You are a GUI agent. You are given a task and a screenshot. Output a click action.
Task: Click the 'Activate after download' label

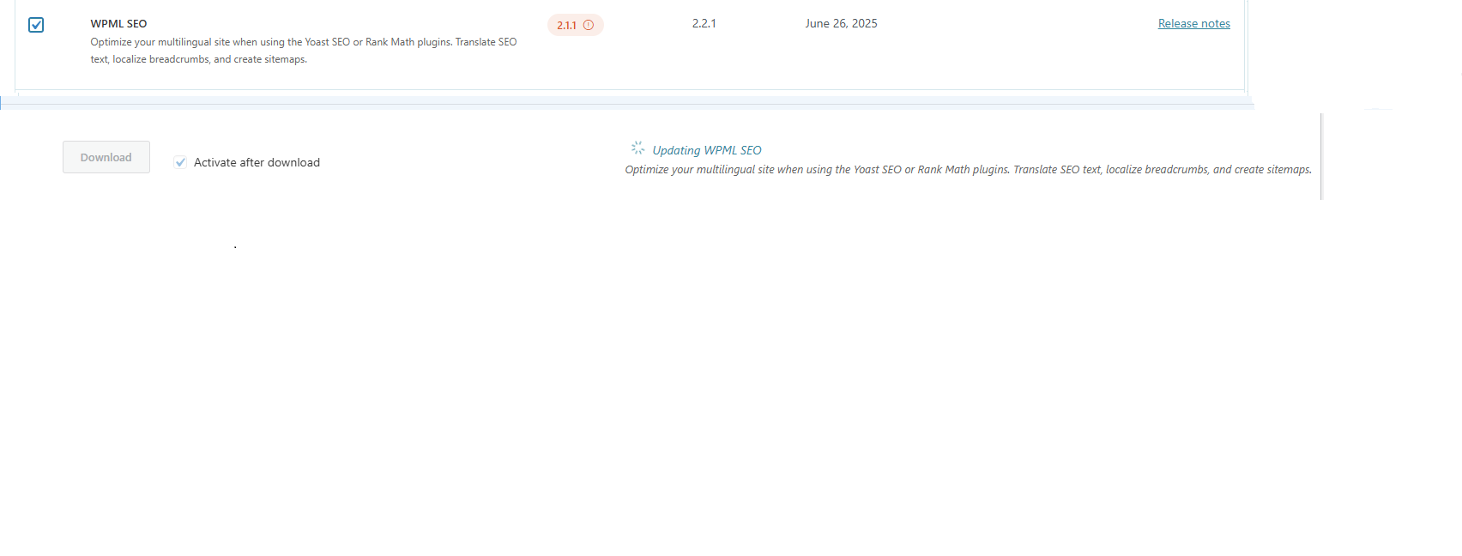point(257,162)
